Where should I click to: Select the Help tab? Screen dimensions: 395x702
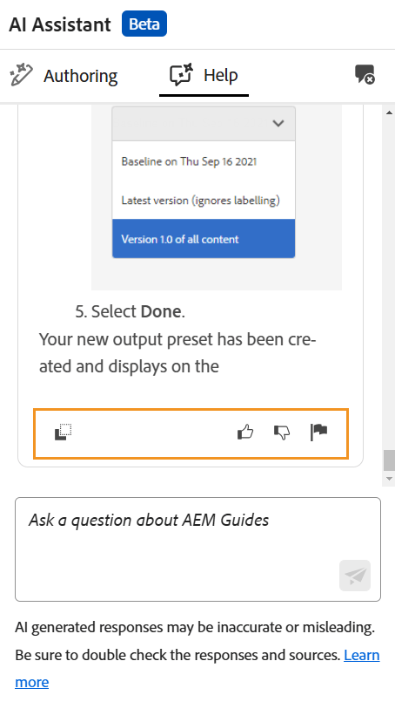[204, 75]
